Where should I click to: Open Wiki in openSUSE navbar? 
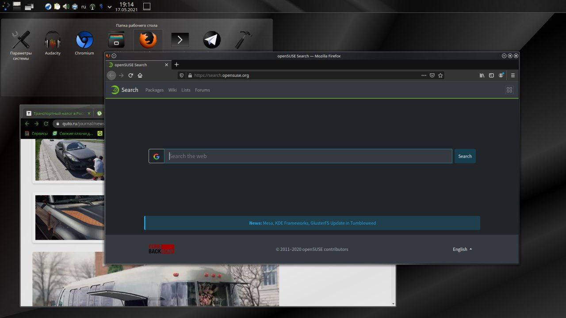click(x=172, y=90)
